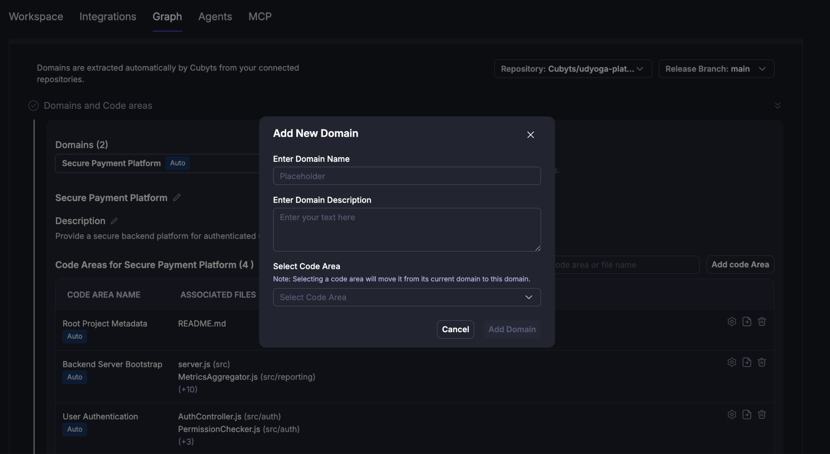Move Backend Server Bootstrap code area icon
This screenshot has width=830, height=454.
[x=747, y=362]
